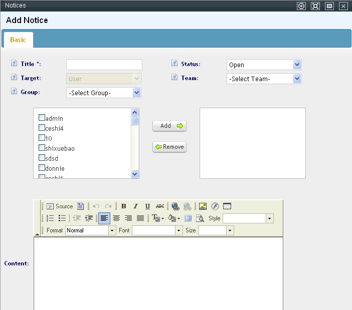Apply italic formatting to content

135,206
